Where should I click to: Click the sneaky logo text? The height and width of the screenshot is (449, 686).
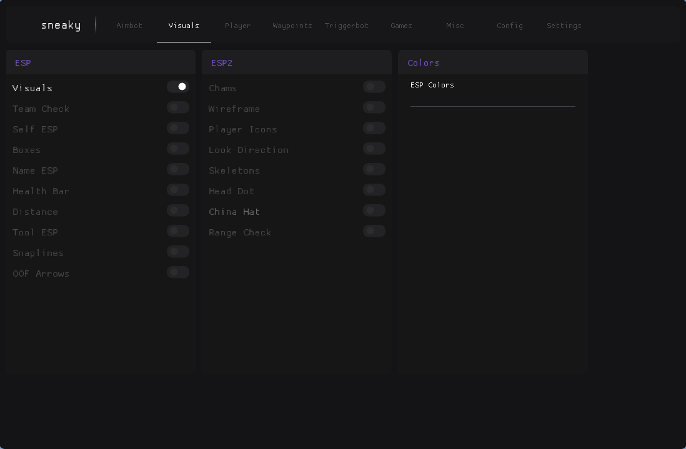point(61,25)
